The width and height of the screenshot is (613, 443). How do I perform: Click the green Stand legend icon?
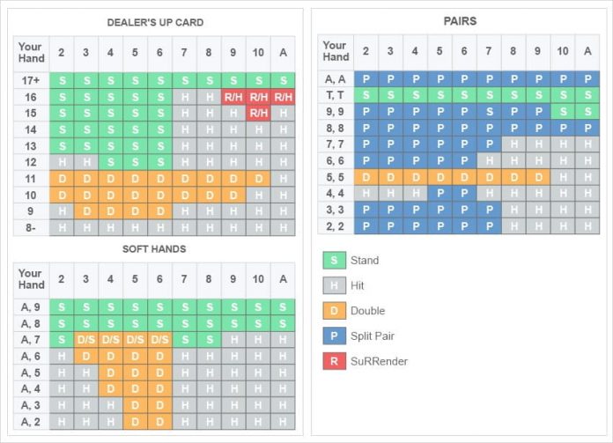coord(335,261)
